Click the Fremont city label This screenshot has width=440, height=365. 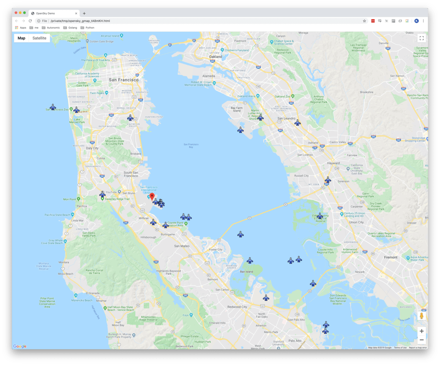[x=391, y=257]
